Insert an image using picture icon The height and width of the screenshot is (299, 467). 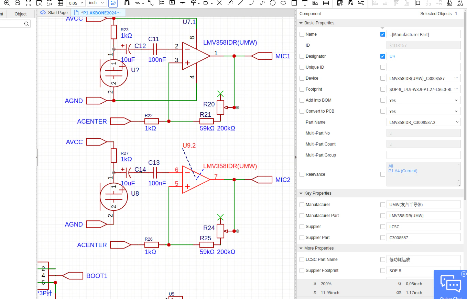[x=315, y=3]
